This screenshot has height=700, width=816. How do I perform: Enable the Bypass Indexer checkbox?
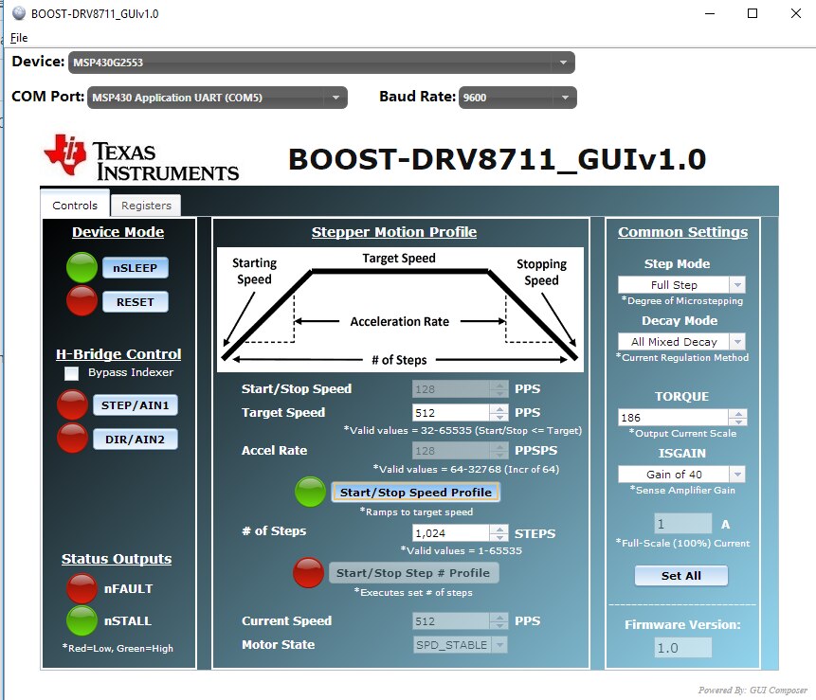click(x=71, y=373)
